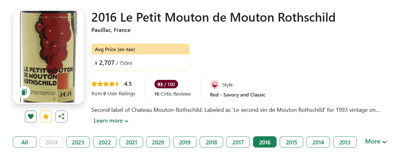405x156 pixels.
Task: Click the green heart favorite icon
Action: (31, 117)
